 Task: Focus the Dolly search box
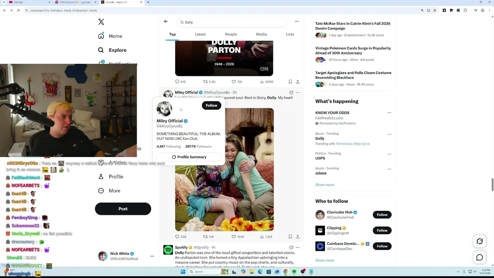tap(232, 22)
